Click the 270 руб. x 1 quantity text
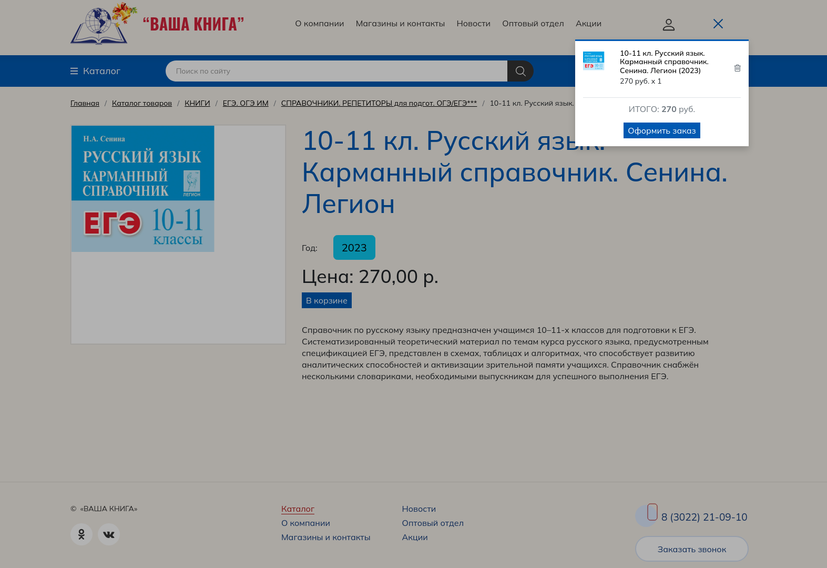 pyautogui.click(x=640, y=81)
